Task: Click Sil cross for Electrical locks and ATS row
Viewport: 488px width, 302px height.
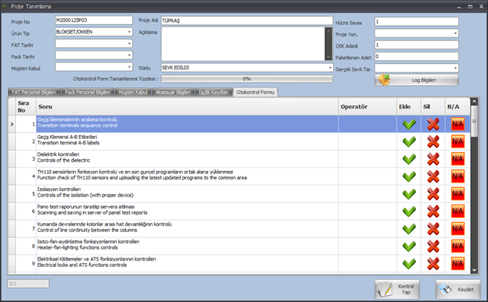Action: point(433,264)
